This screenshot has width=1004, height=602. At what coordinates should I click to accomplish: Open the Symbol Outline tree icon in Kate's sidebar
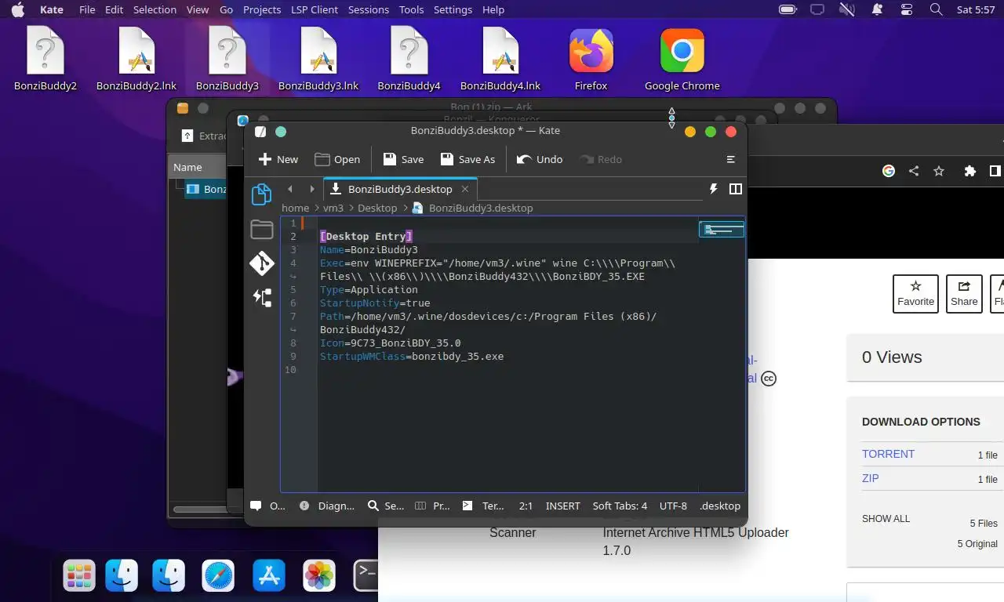click(x=261, y=297)
